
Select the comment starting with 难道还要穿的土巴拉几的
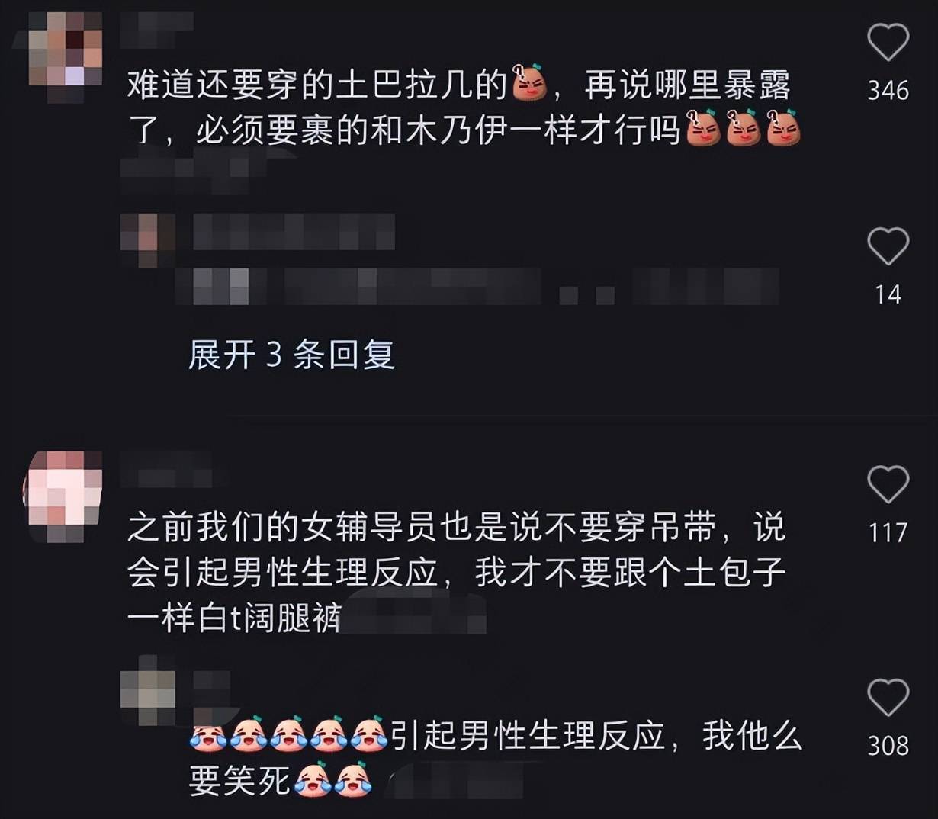464,107
